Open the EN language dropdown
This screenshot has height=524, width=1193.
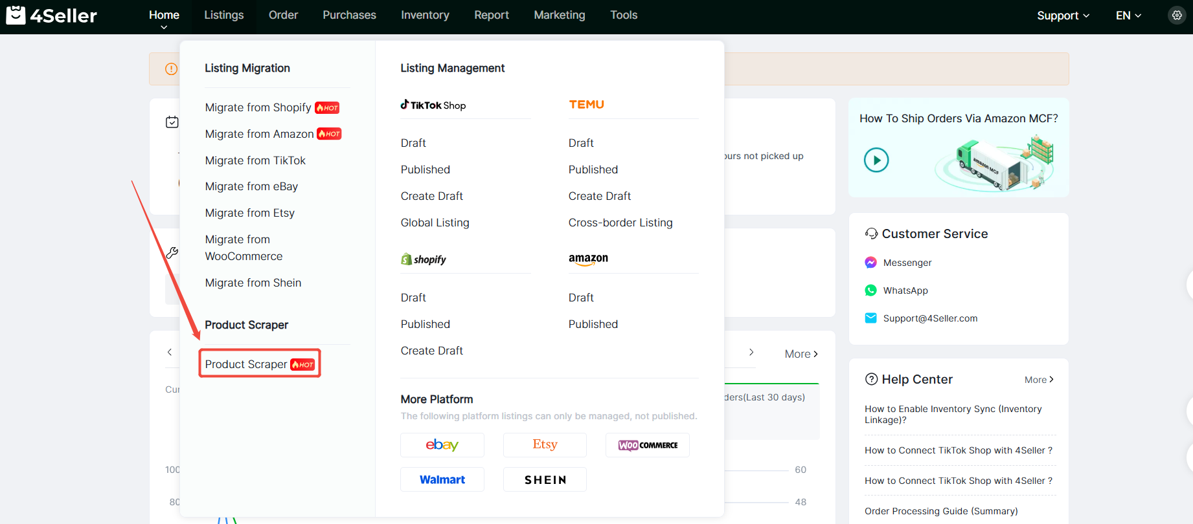pyautogui.click(x=1128, y=16)
